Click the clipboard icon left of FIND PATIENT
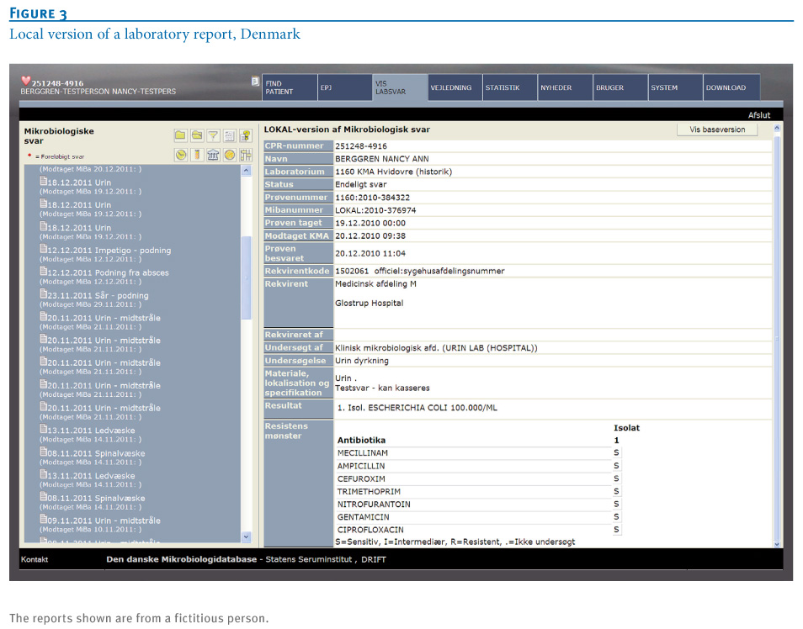803x629 pixels. [255, 81]
